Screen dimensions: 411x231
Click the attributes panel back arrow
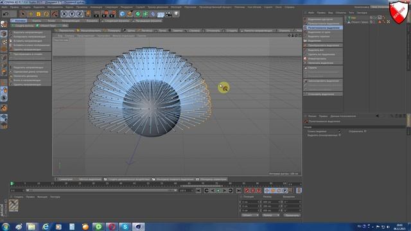click(x=378, y=116)
